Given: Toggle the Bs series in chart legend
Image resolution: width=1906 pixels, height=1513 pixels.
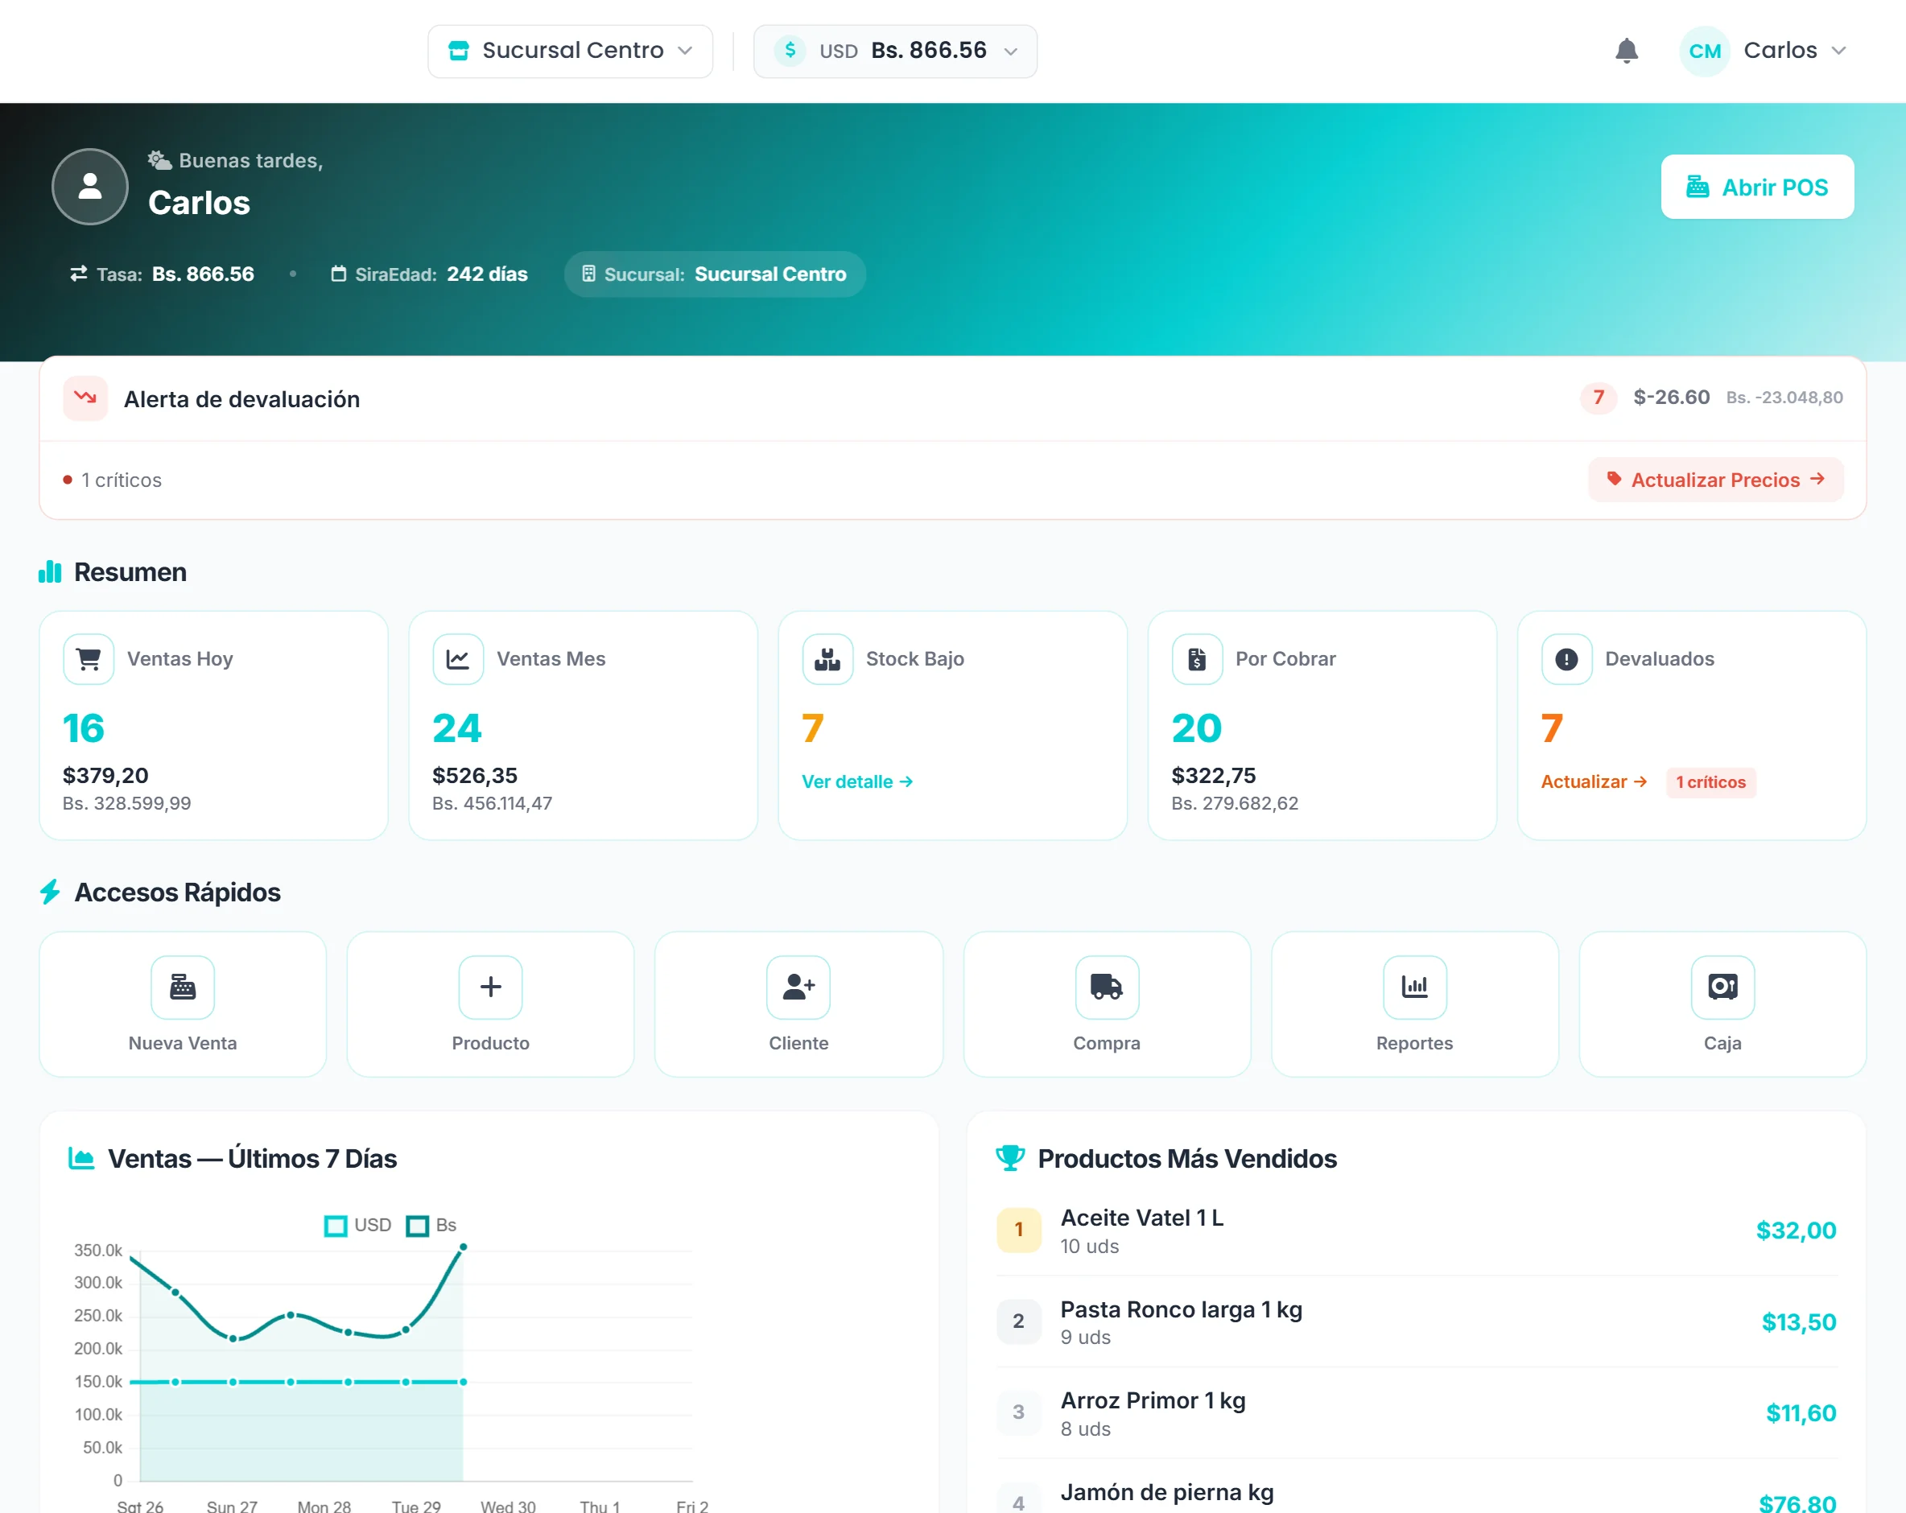Looking at the screenshot, I should coord(431,1225).
